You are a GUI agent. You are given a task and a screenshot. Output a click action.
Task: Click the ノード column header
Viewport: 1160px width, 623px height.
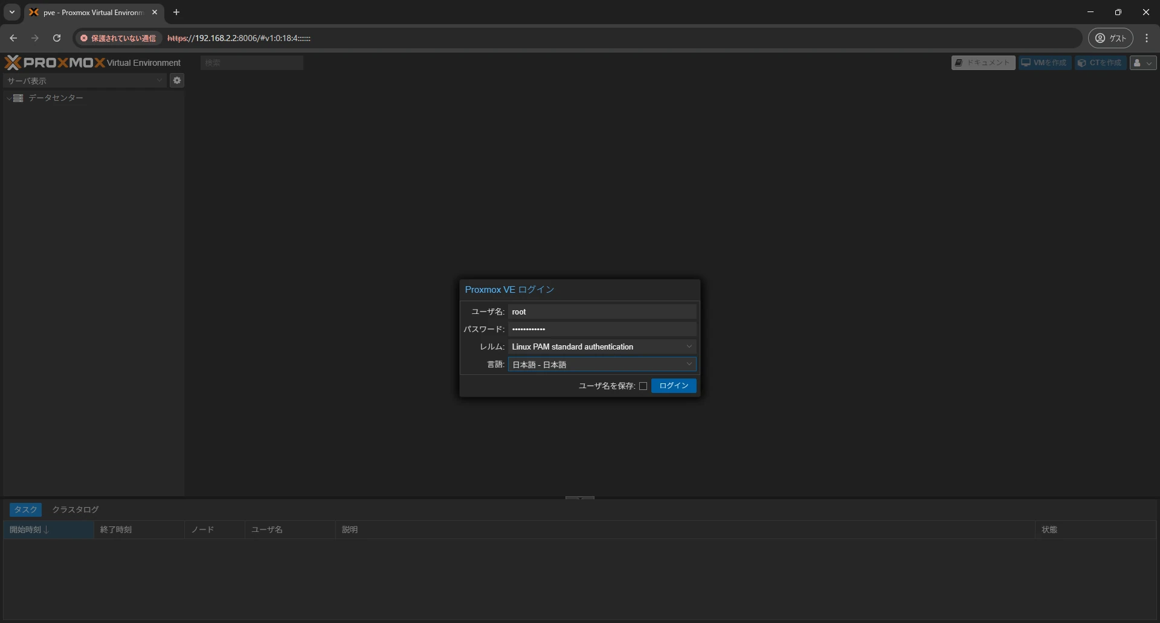coord(214,529)
